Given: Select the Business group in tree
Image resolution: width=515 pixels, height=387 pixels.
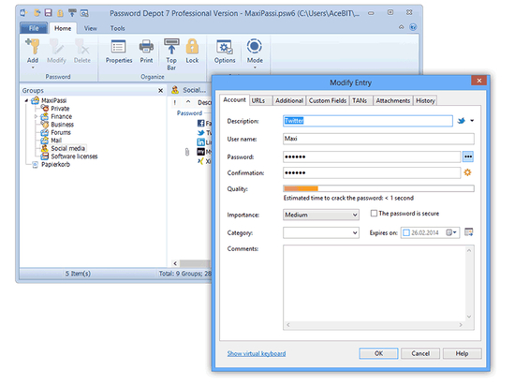Looking at the screenshot, I should coord(62,125).
